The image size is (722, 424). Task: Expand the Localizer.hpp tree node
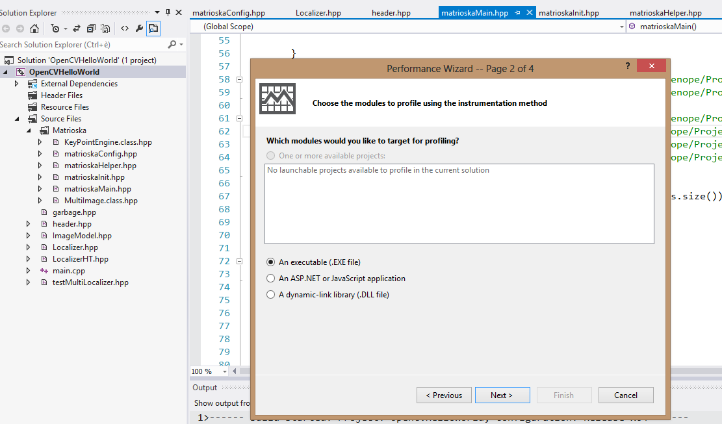click(x=28, y=247)
